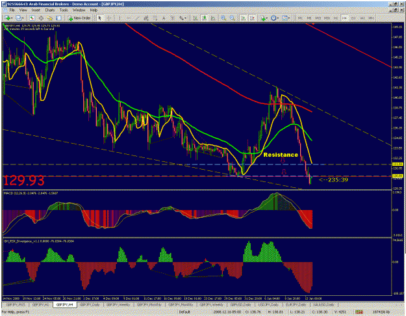The image size is (406, 316).
Task: Click the 131.50 price level marker
Action: pos(398,164)
